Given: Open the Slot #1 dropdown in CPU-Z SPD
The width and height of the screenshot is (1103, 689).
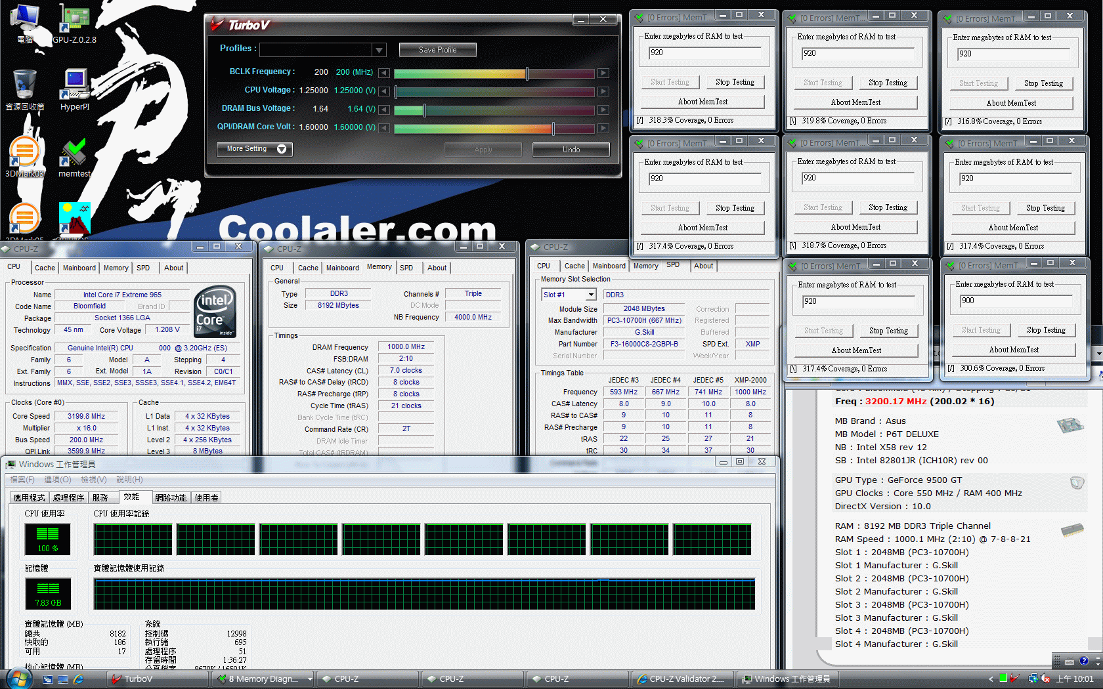Looking at the screenshot, I should tap(591, 295).
